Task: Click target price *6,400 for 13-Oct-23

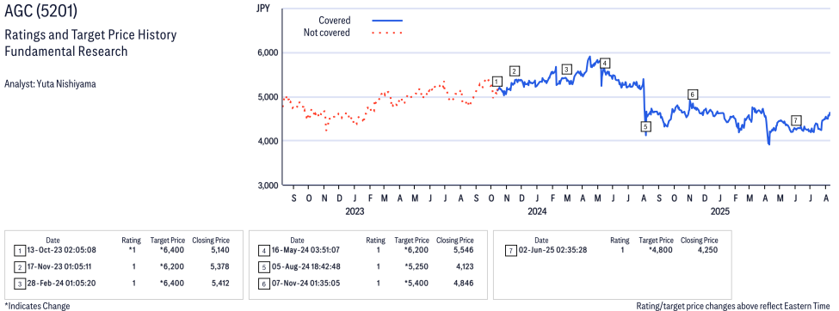Action: (x=171, y=250)
